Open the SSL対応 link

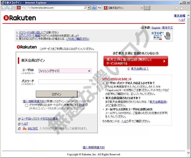pos(33,128)
